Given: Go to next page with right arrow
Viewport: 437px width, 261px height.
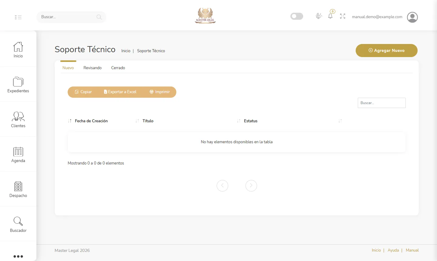Looking at the screenshot, I should pyautogui.click(x=251, y=186).
